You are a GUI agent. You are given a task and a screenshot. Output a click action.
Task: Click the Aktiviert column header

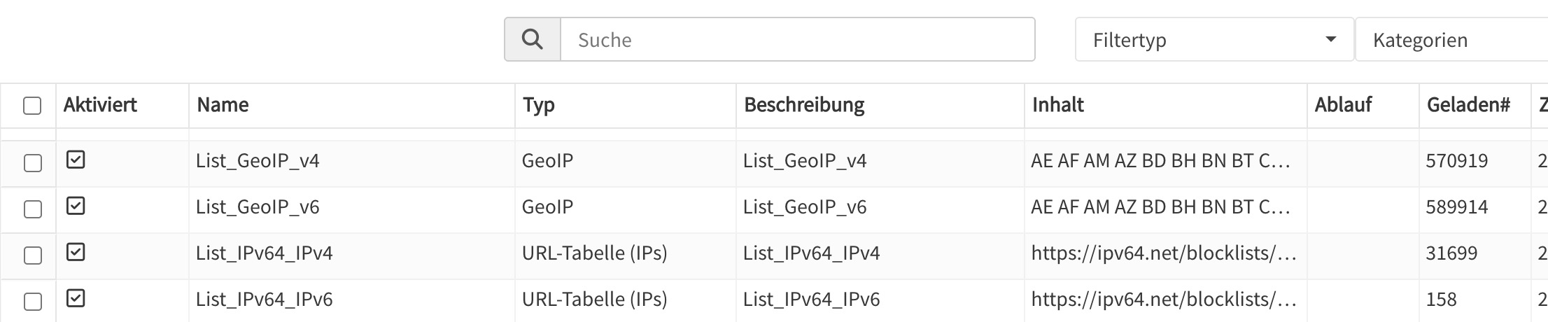click(x=100, y=105)
